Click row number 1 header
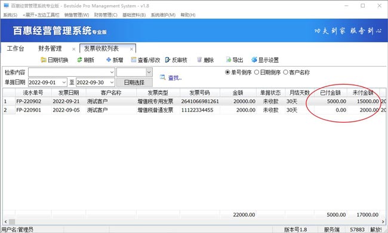 coord(9,101)
